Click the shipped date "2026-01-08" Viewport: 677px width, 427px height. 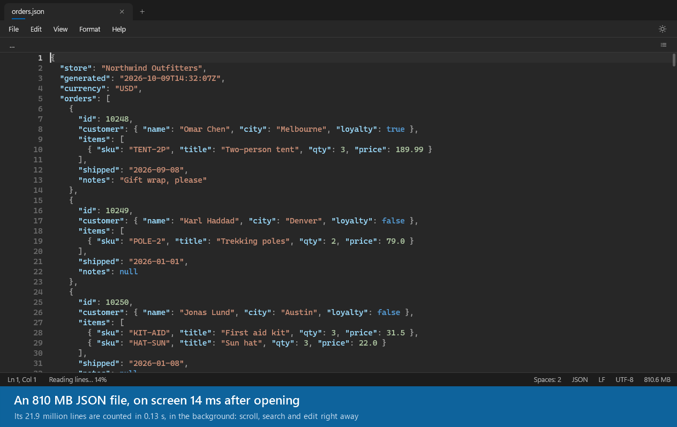(x=156, y=363)
